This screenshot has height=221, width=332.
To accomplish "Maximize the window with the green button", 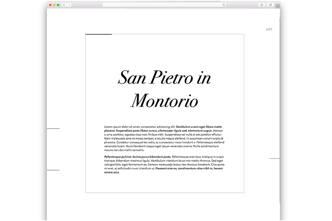I will click(58, 5).
